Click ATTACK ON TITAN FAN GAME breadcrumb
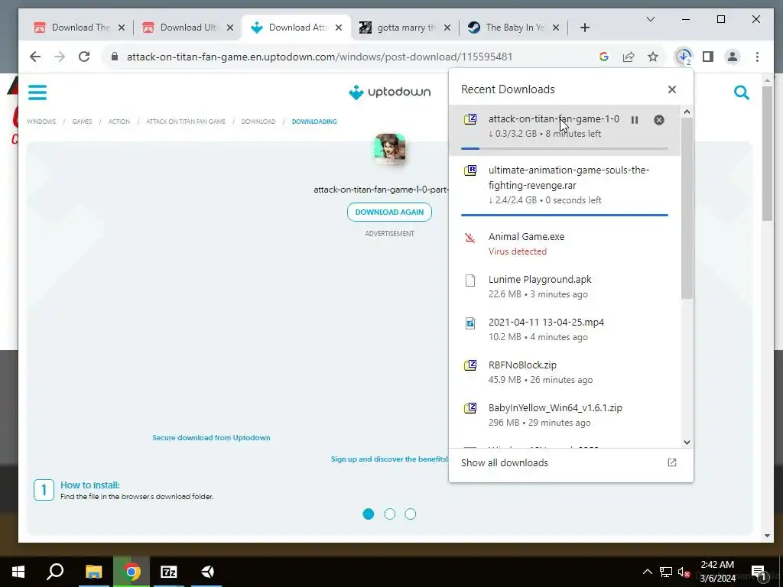The width and height of the screenshot is (783, 587). click(x=186, y=122)
